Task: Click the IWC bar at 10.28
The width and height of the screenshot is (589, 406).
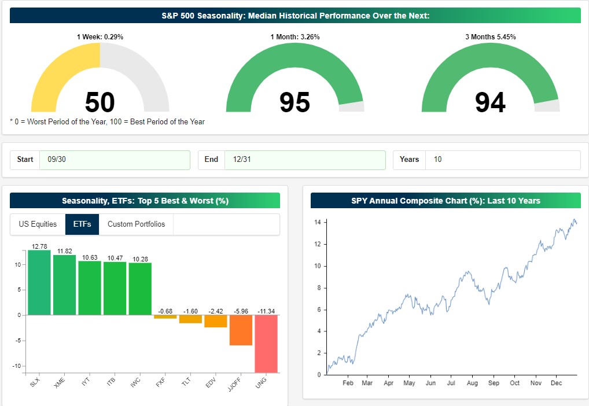Action: click(140, 289)
